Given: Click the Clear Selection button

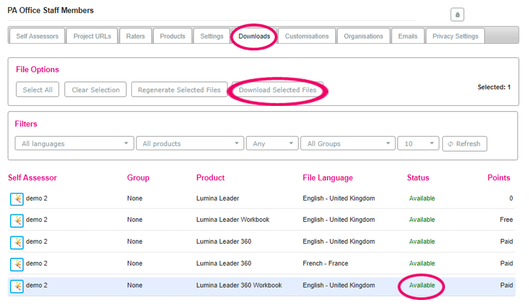Looking at the screenshot, I should coord(96,90).
